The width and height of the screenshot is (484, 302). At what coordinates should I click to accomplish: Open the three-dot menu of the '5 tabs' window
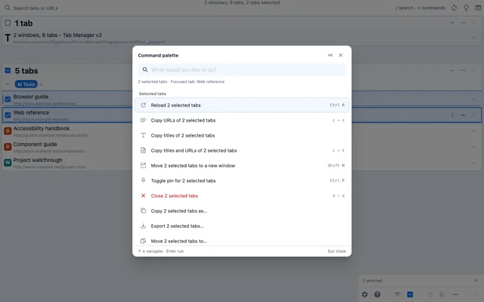(x=463, y=70)
